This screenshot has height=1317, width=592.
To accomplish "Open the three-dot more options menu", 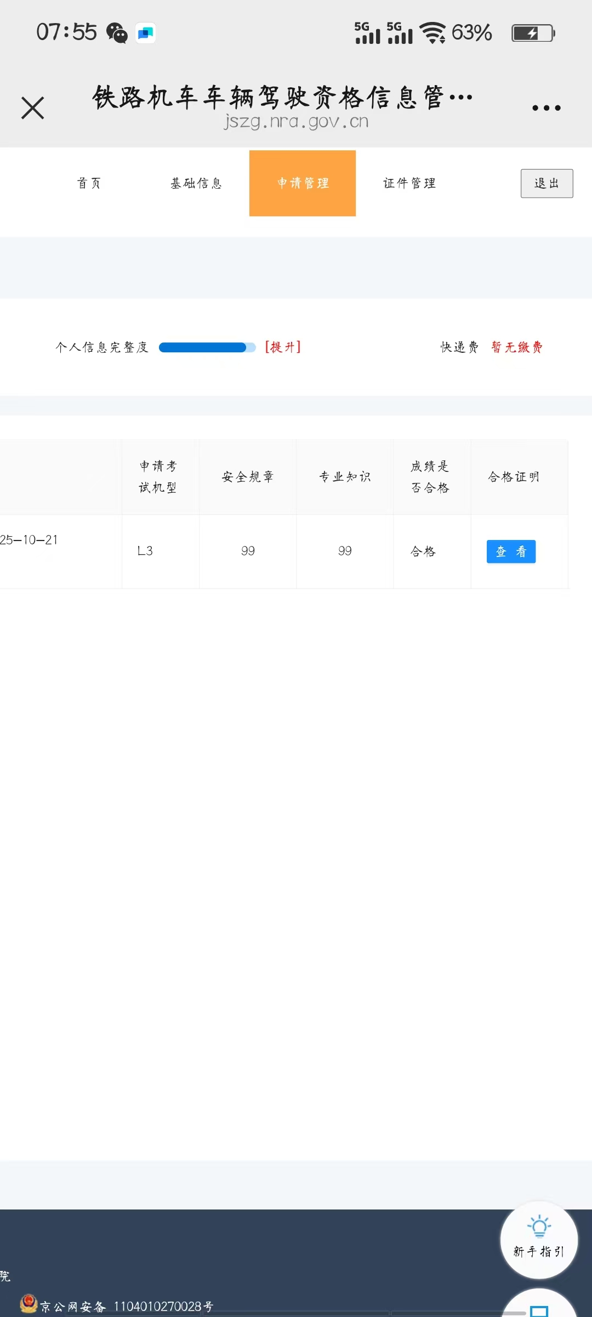I will 547,108.
